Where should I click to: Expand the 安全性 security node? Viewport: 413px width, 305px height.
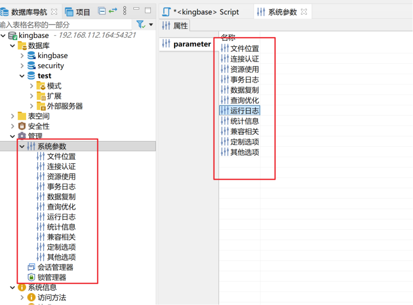point(13,126)
